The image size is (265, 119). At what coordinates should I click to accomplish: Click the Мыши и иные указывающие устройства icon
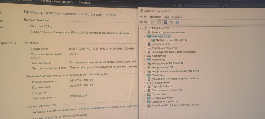pos(149,79)
